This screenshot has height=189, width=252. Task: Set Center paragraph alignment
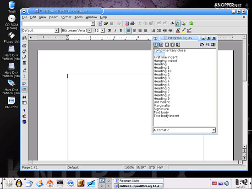[x=134, y=31]
